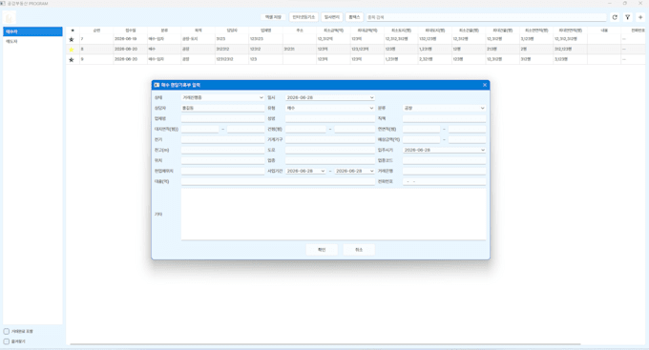Open the filter funnel icon in the toolbar

coord(627,17)
